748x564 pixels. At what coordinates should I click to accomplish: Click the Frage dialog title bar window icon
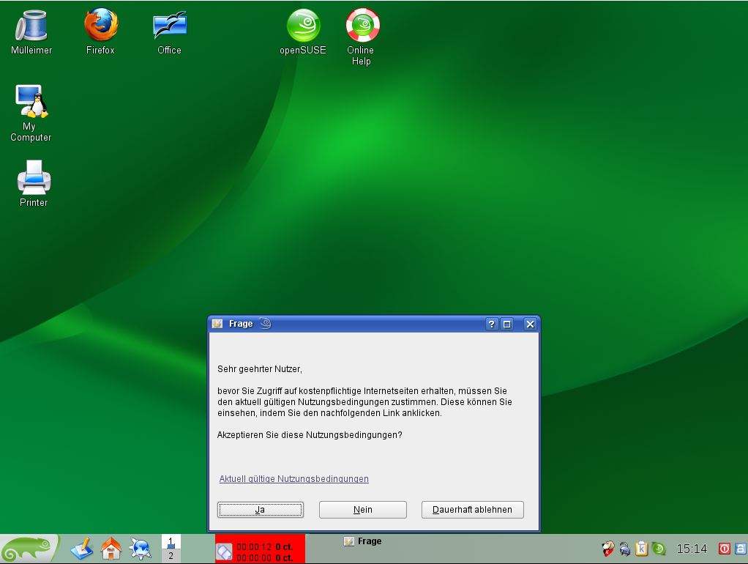(x=217, y=324)
